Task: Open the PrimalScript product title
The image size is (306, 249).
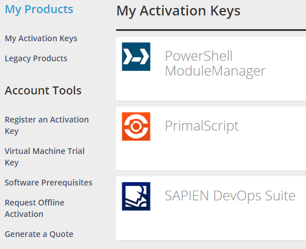Action: (x=201, y=126)
